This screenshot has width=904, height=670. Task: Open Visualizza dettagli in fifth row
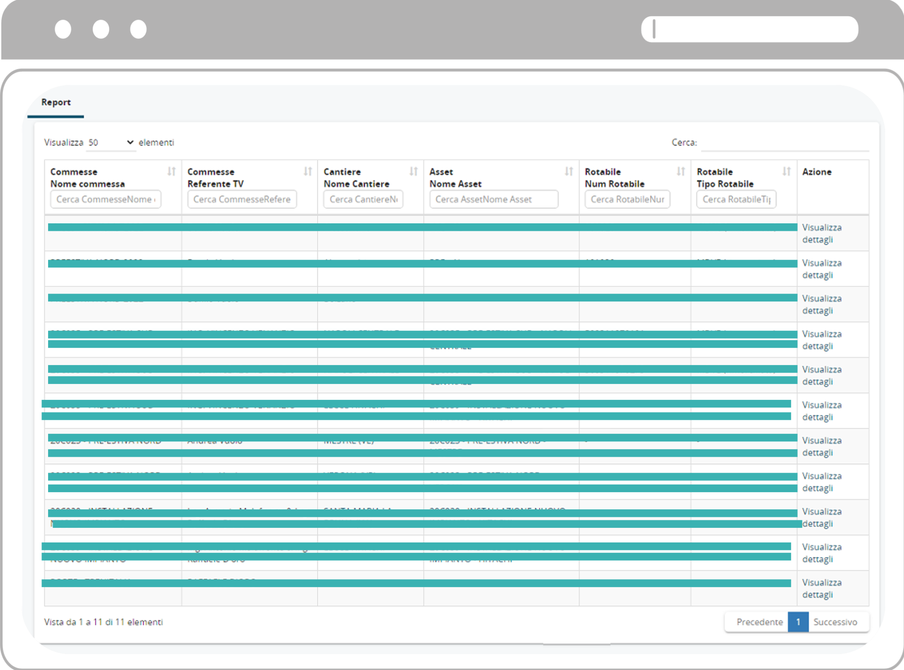coord(821,375)
